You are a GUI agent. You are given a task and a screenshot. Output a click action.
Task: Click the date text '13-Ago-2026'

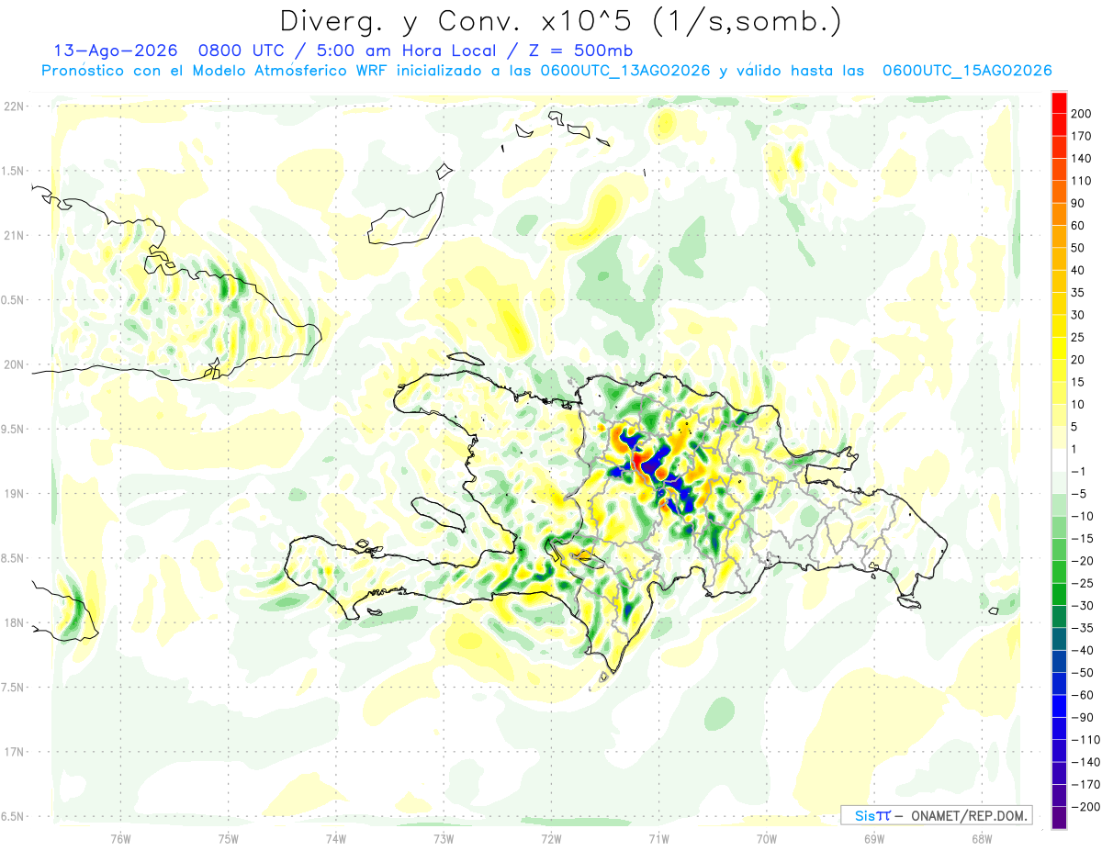coord(114,50)
